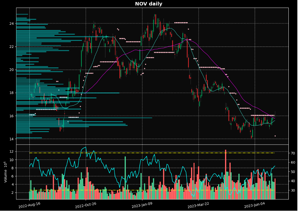Click the RSI axis label 50
Screen dimensions: 298x211
click(293, 172)
